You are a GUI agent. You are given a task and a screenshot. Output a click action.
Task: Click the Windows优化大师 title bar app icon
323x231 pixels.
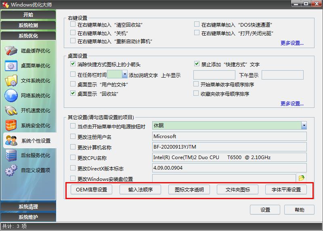tap(5, 4)
